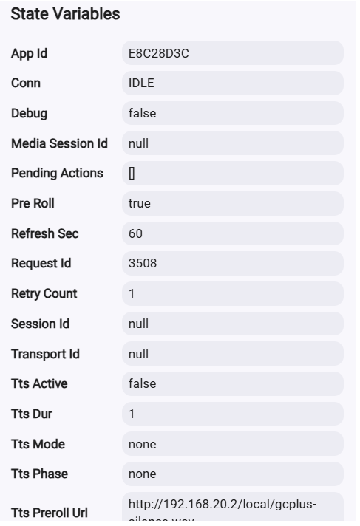Click the Transport Id value field
360x526 pixels.
(x=232, y=354)
